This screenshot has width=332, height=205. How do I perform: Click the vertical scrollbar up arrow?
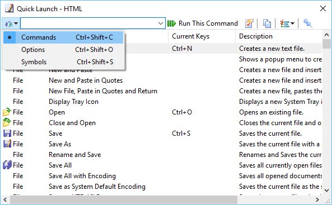(x=326, y=35)
